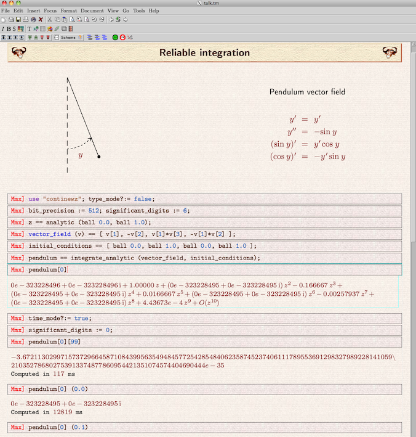
Task: Click the input line "pendulum[0] (0.1)"
Action: click(204, 427)
